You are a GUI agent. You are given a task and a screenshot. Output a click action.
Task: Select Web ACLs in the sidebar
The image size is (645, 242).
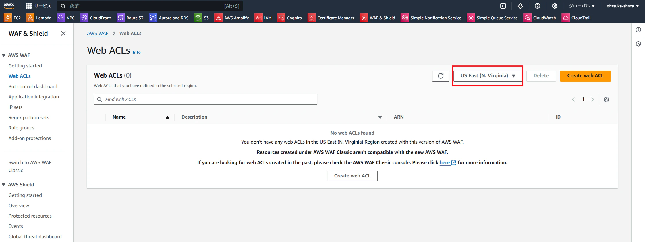20,76
